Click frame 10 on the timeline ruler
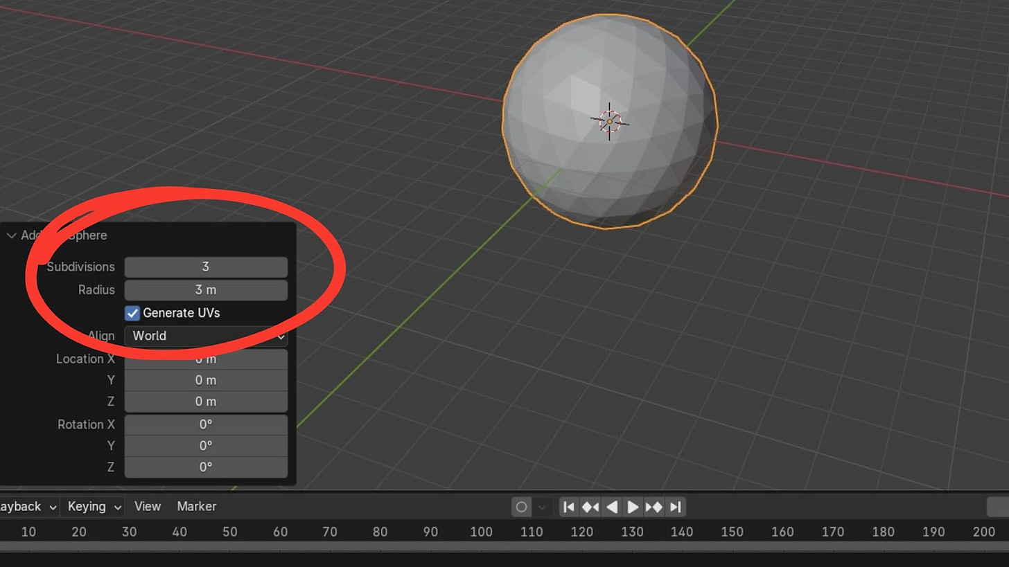The height and width of the screenshot is (567, 1009). [28, 532]
